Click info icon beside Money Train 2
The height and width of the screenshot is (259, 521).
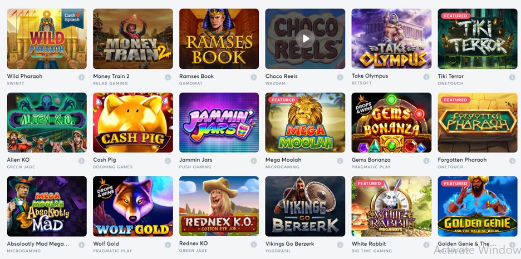pyautogui.click(x=168, y=77)
